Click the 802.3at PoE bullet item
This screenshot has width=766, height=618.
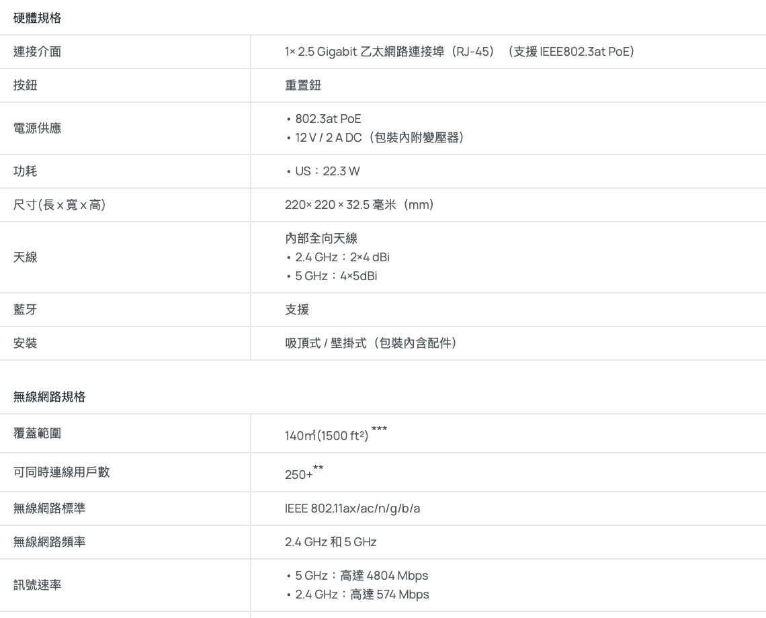pos(328,120)
